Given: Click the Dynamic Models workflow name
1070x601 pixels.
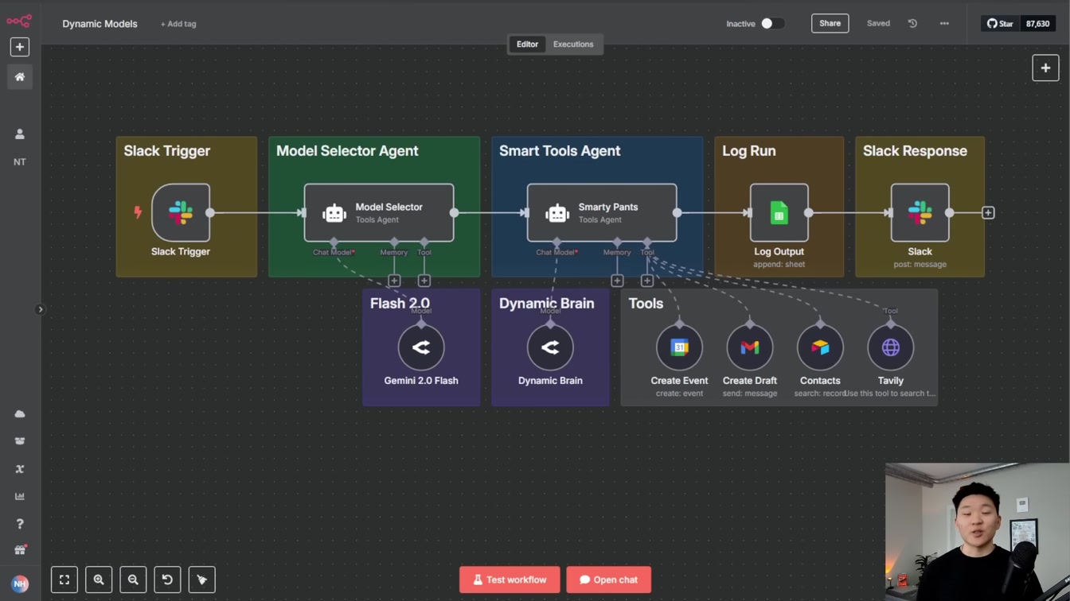Looking at the screenshot, I should pyautogui.click(x=100, y=24).
